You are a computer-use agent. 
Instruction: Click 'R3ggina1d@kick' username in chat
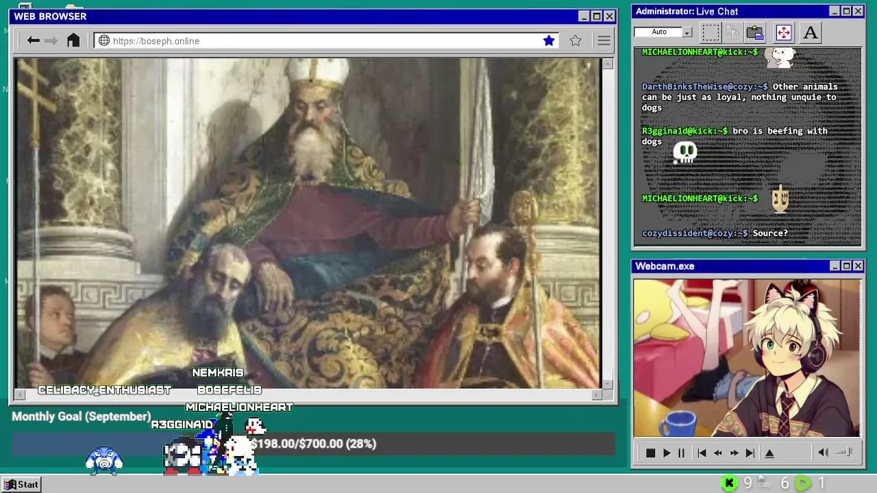coord(683,131)
